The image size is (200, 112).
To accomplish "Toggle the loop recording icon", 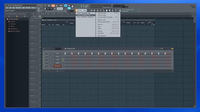I will click(x=61, y=6).
